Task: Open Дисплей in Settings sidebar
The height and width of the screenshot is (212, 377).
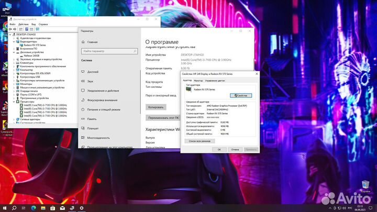Action: point(93,72)
